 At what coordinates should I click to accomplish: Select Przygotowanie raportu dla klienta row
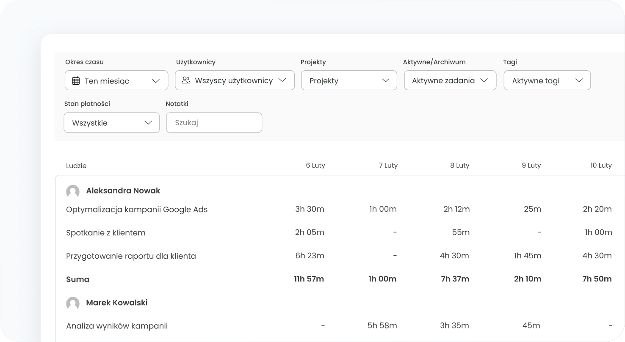(x=131, y=256)
